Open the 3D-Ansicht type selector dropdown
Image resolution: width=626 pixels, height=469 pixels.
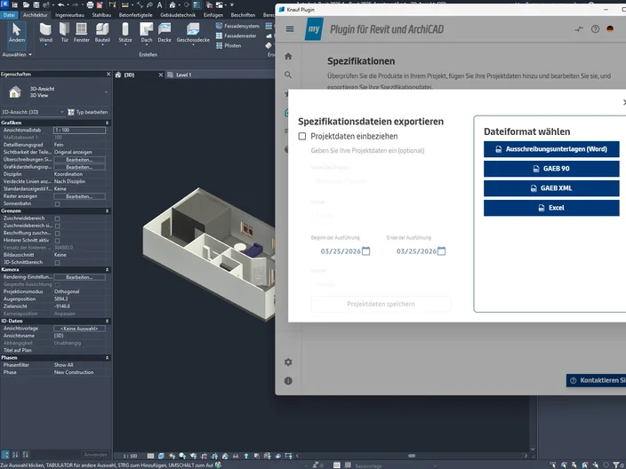tap(106, 92)
